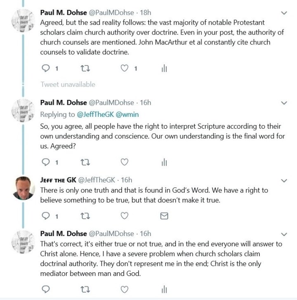Viewport: 297px width, 300px height.
Task: Expand options for the 'Replying to' tweet
Action: (283, 102)
